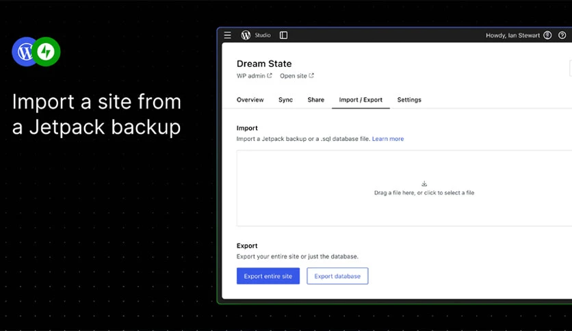
Task: Open the user account avatar icon
Action: 547,35
